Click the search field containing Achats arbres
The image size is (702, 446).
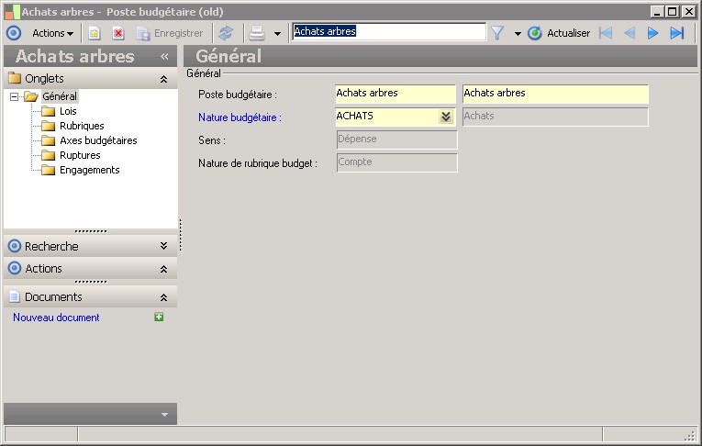388,32
